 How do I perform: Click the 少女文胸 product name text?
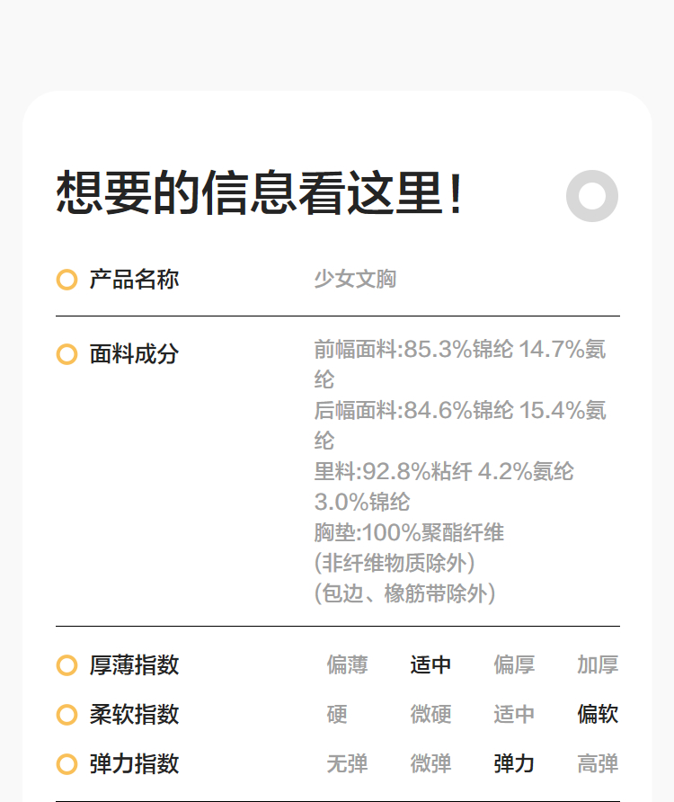click(355, 280)
